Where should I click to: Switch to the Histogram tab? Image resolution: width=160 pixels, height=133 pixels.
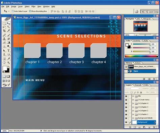147,19
